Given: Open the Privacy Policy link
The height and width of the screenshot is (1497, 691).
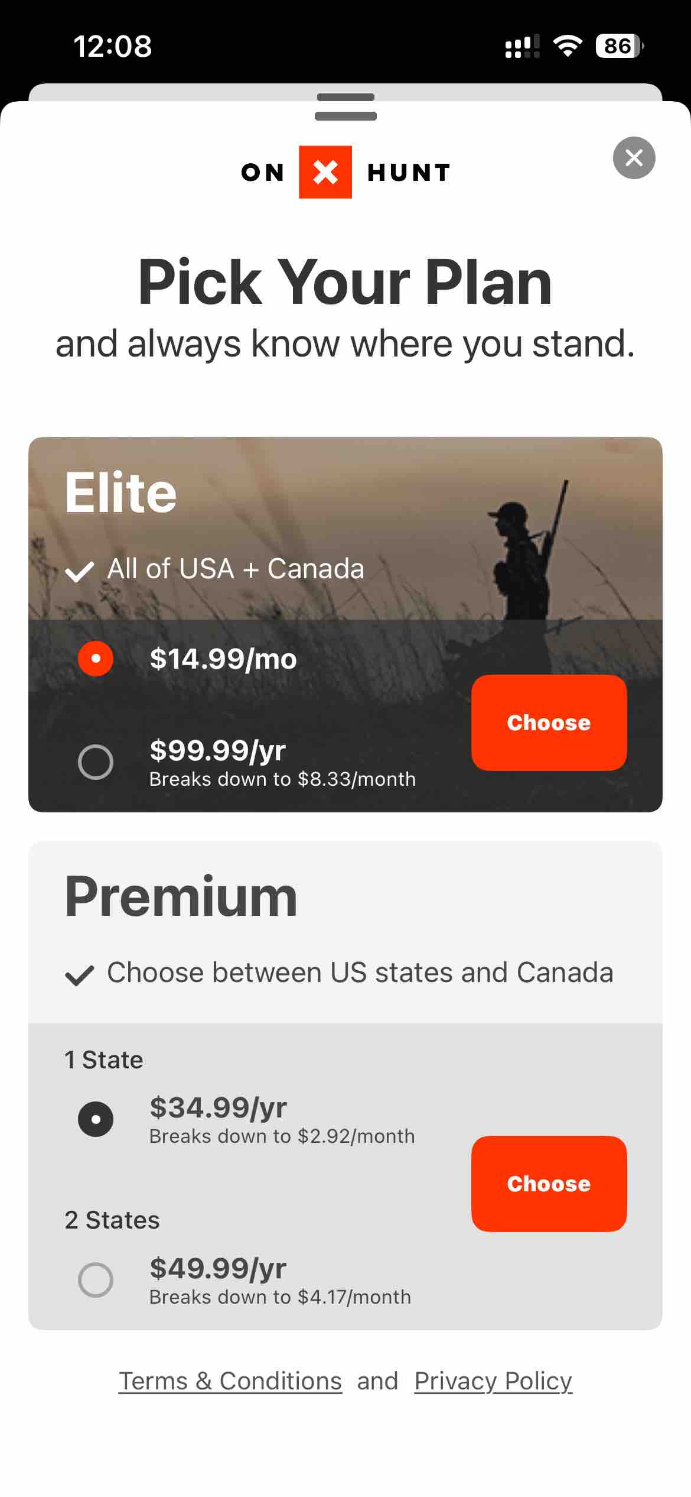Looking at the screenshot, I should [492, 1381].
